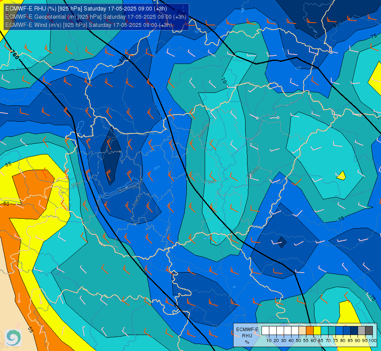This screenshot has width=381, height=351.
Task: Click the 65 contour label on map
Action: [8, 164]
